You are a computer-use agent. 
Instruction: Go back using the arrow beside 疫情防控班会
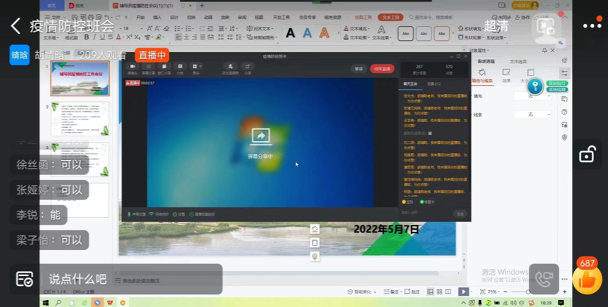(x=15, y=27)
